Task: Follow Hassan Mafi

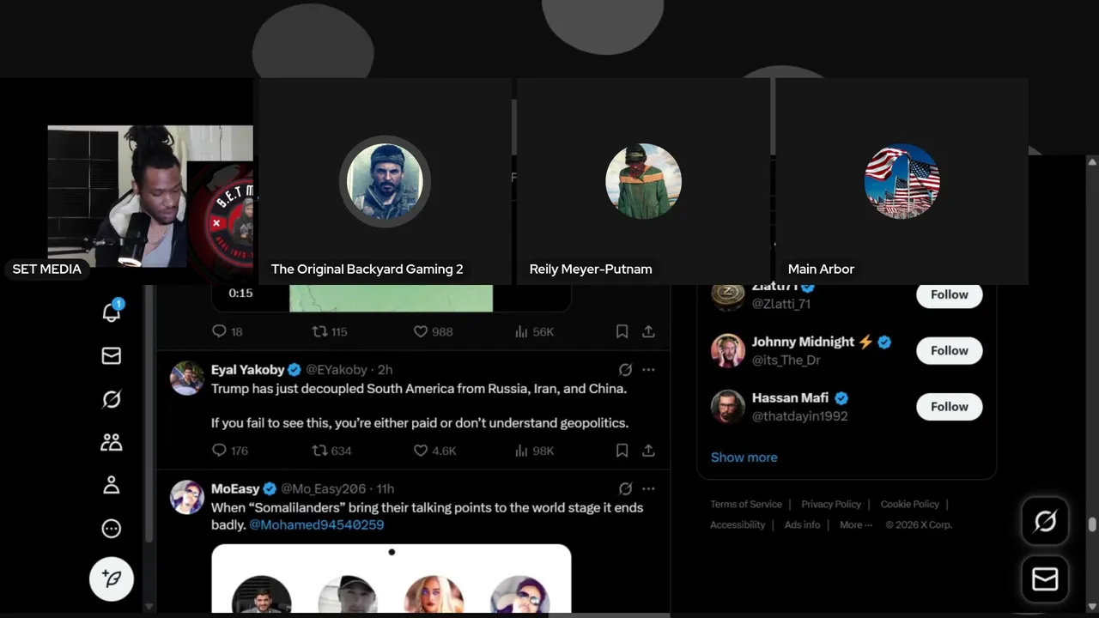Action: point(950,407)
